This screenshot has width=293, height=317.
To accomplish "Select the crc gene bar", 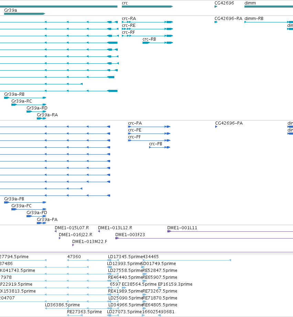I will (x=147, y=7).
